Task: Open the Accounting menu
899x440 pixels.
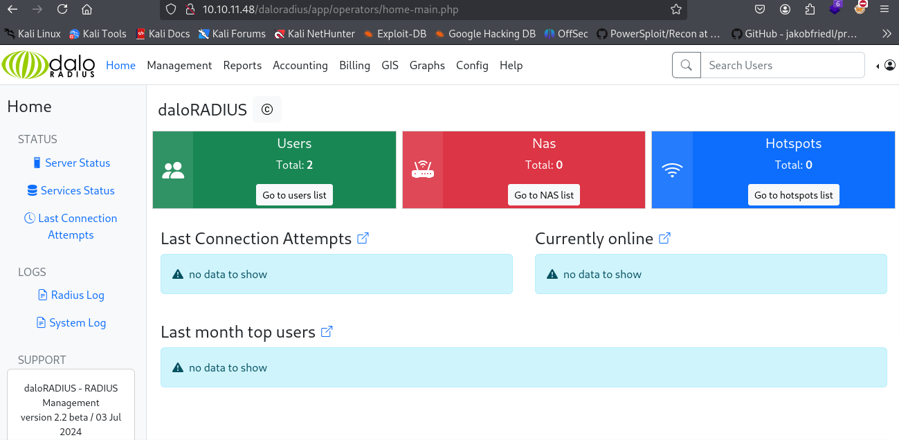Action: (300, 65)
